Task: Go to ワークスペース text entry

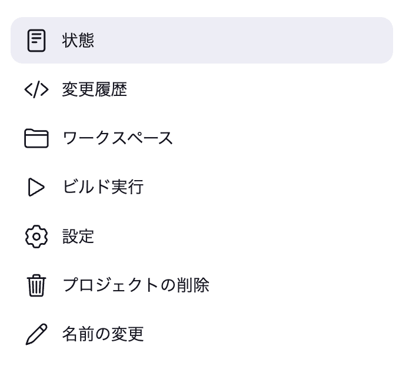Action: coord(118,138)
